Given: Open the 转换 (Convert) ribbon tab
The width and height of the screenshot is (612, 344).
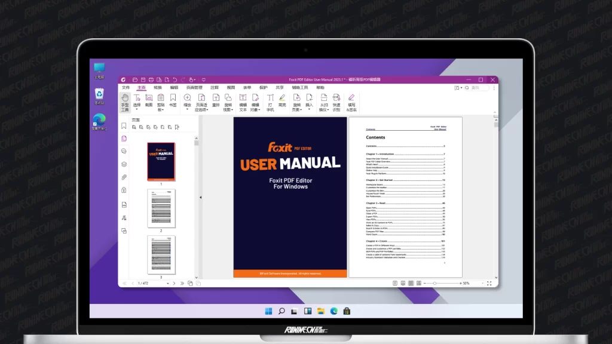Looking at the screenshot, I should tap(158, 87).
